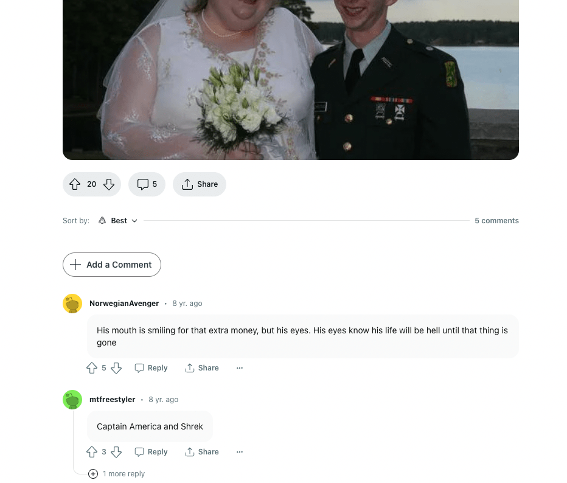567x483 pixels.
Task: Share NorwegianAvenger's comment
Action: [202, 368]
